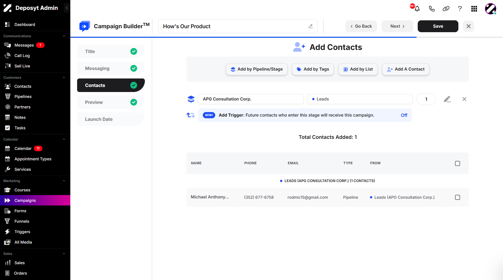This screenshot has width=503, height=280.
Task: Click the pencil edit icon in the APG Consultation row
Action: coord(447,99)
